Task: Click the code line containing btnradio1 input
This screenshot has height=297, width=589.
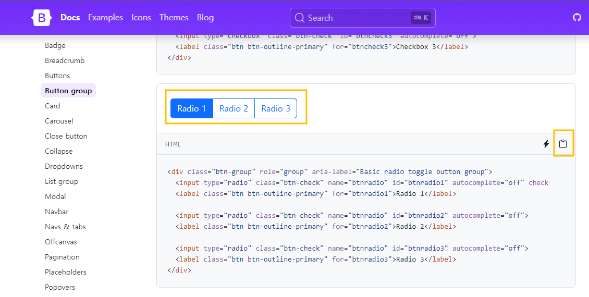Action: (362, 182)
